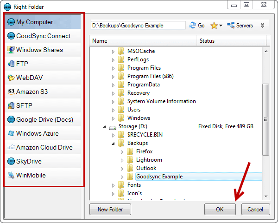Viewport: 278px width, 223px height.
Task: Select the FTP connection entry
Action: (43, 64)
